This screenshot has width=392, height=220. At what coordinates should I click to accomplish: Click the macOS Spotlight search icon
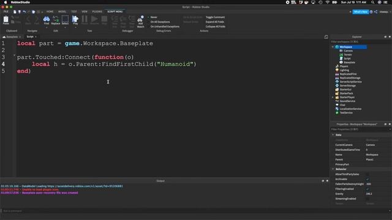point(373,2)
